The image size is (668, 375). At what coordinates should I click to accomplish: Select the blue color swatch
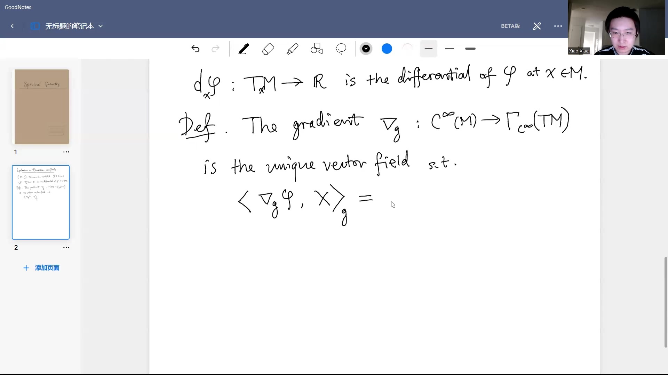coord(387,49)
